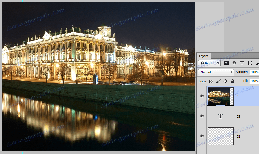Open the Normal blend mode dropdown
259x154 pixels.
coord(216,72)
